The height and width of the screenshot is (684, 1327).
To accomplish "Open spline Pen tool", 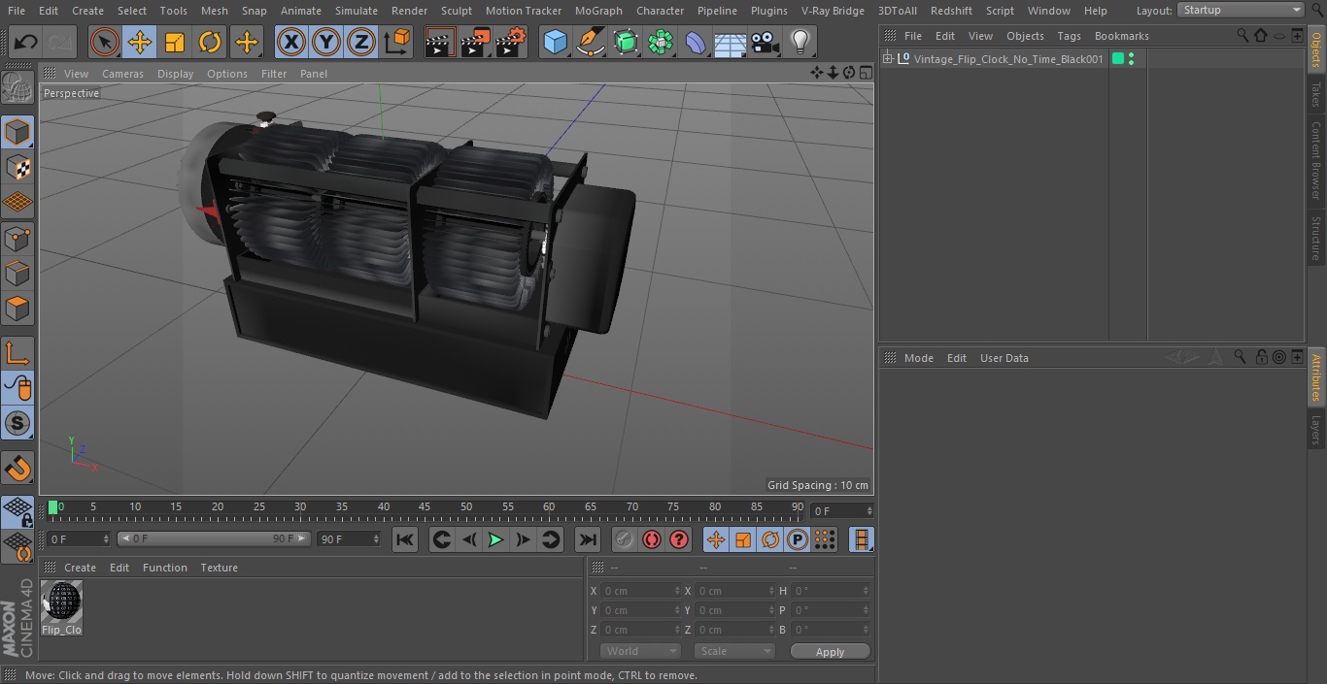I will point(590,42).
